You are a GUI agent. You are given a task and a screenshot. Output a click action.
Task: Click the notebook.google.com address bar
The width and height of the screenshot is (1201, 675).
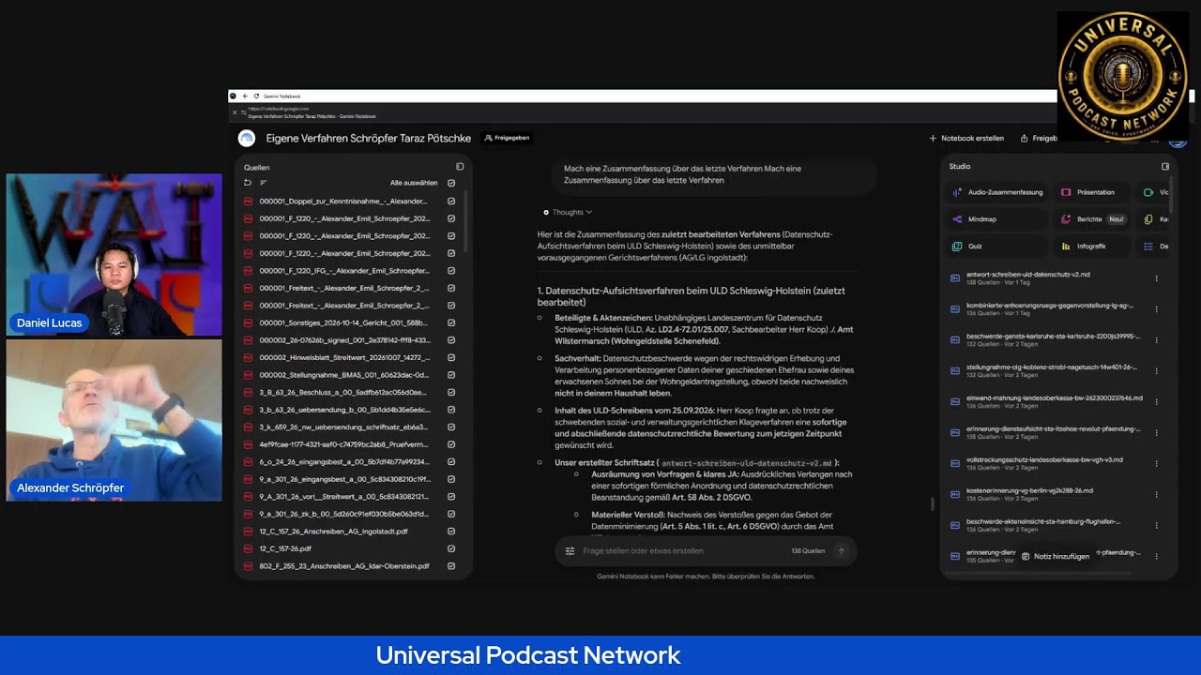[x=279, y=109]
